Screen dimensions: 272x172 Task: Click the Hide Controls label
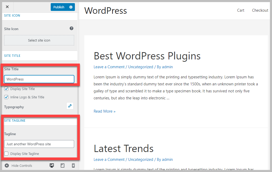click(22, 166)
